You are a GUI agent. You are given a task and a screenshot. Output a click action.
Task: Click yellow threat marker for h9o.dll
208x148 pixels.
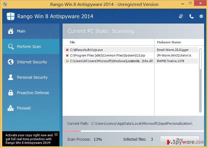click(67, 61)
